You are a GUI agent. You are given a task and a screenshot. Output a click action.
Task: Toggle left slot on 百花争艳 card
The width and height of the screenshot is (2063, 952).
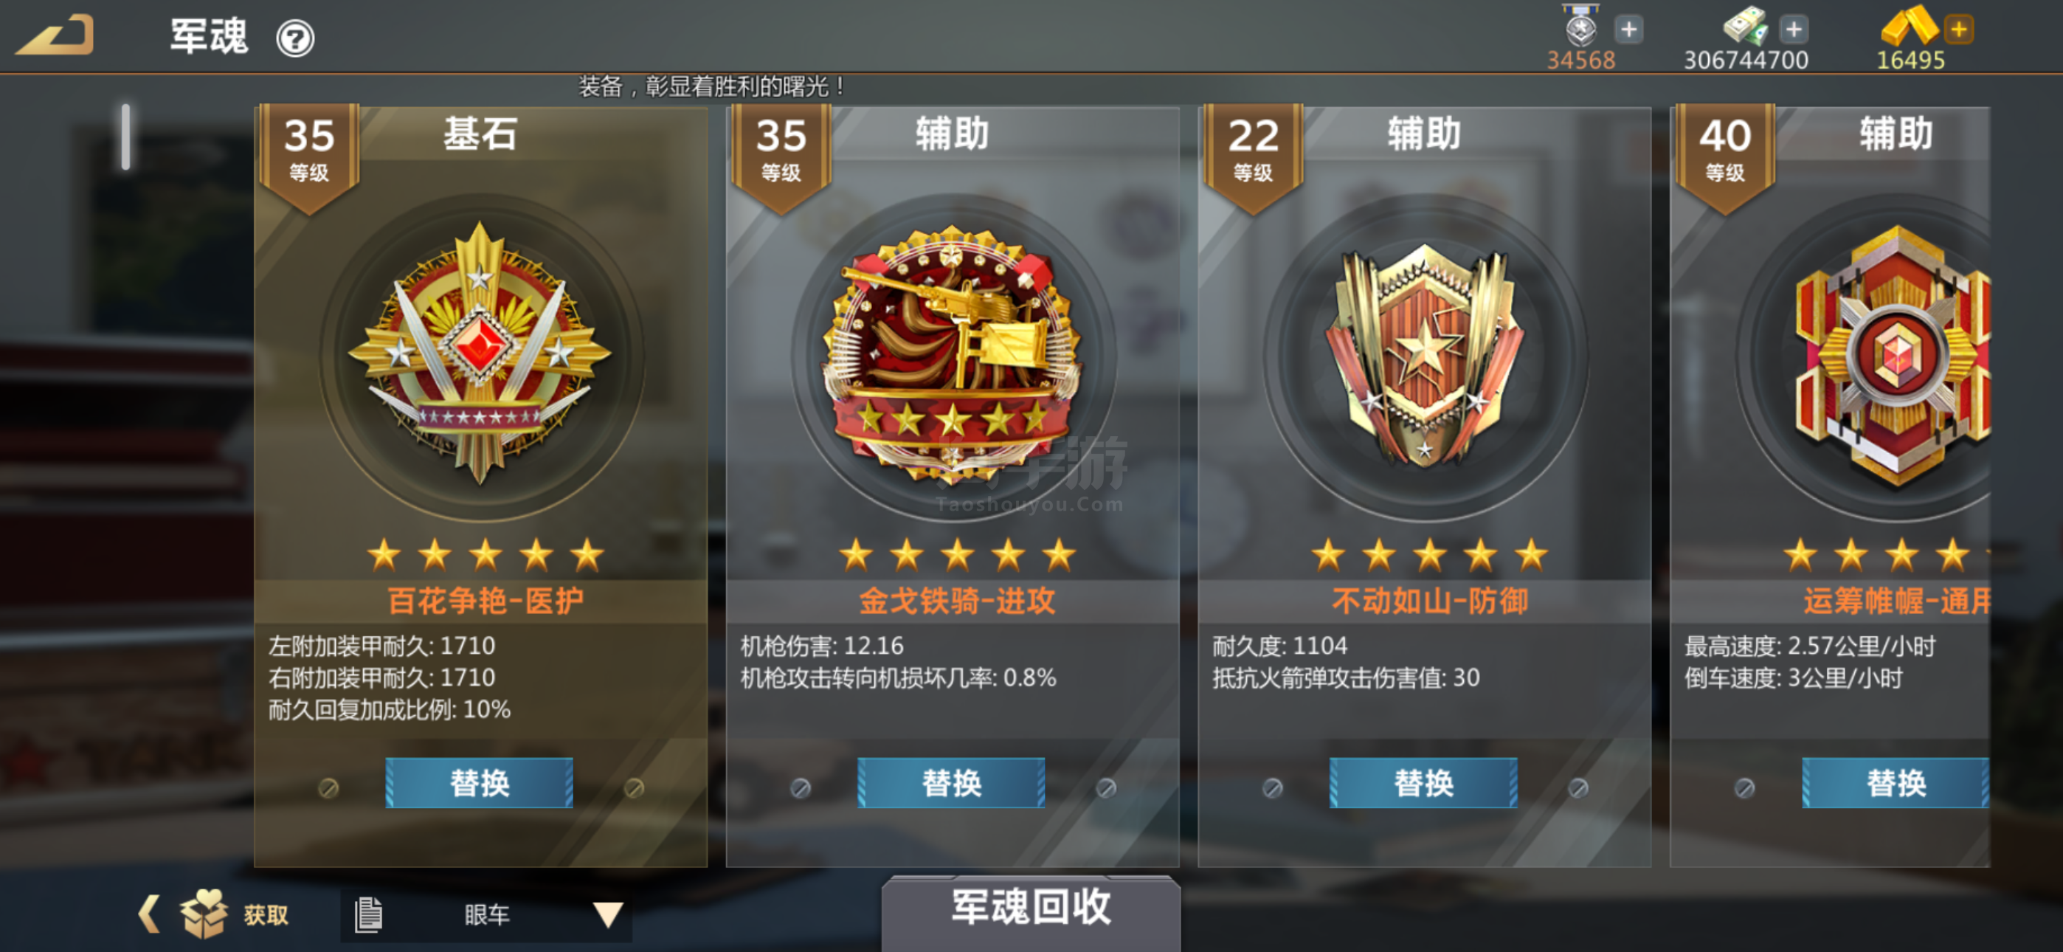(x=328, y=787)
